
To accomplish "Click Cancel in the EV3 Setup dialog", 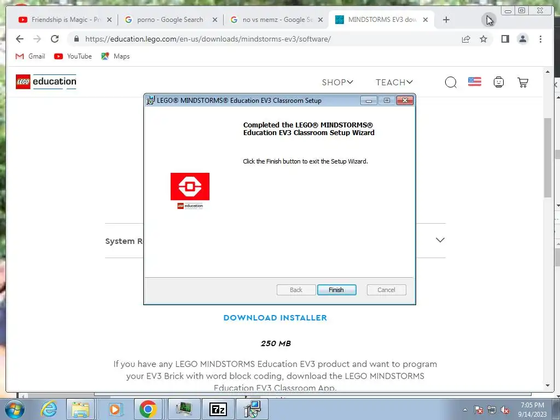I will [x=386, y=290].
